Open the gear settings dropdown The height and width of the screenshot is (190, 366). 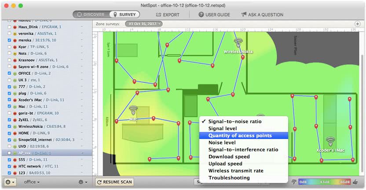(83, 182)
